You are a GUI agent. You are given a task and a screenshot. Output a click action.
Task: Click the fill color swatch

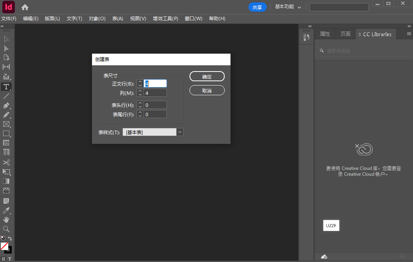pos(4,246)
